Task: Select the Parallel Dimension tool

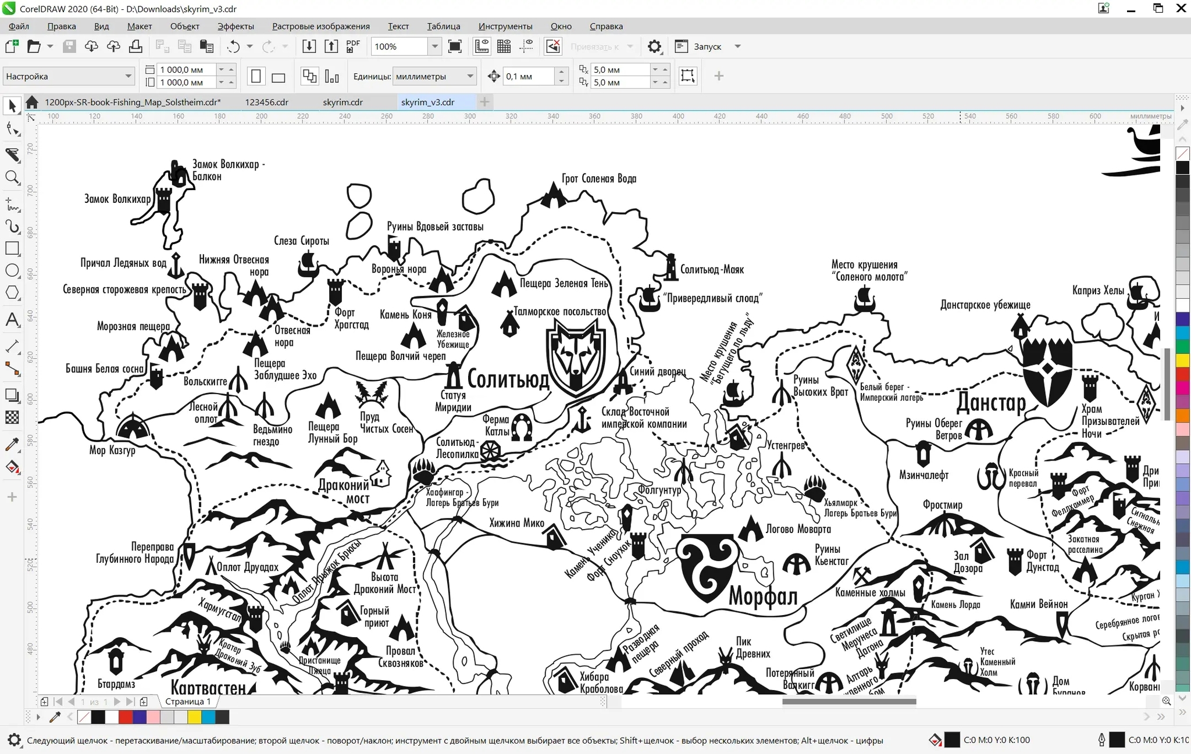Action: point(12,346)
